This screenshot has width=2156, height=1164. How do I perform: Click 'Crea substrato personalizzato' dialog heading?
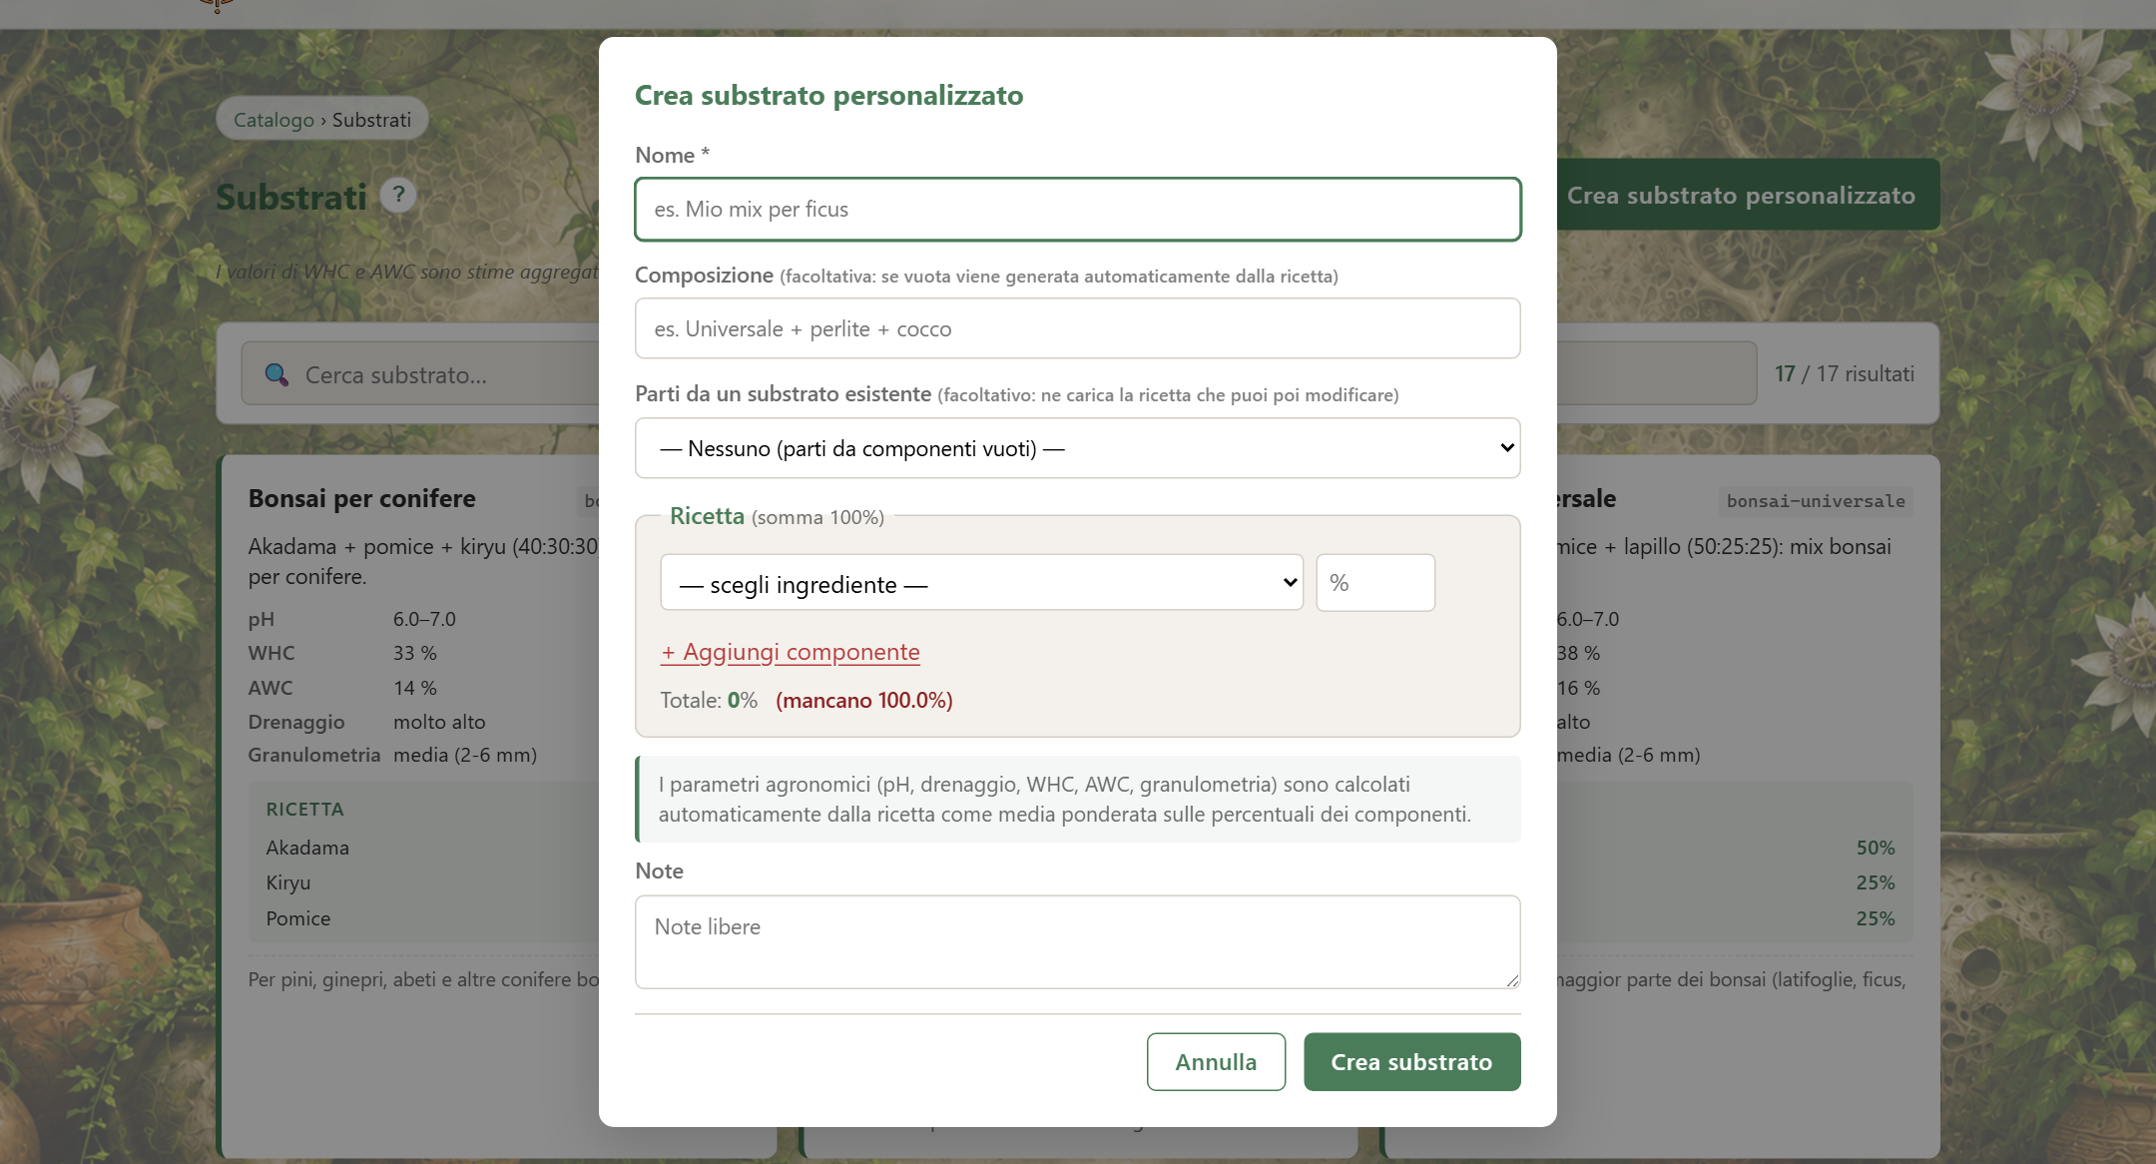(x=828, y=96)
